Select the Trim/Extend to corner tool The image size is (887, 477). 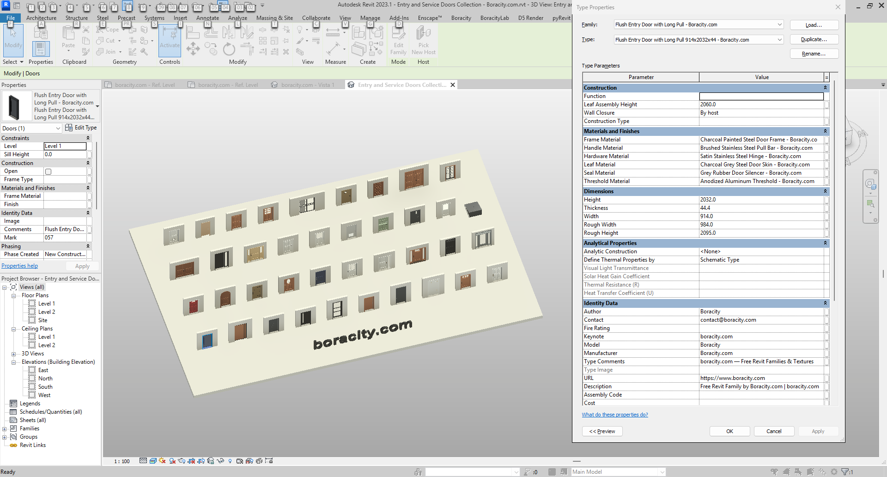click(x=247, y=49)
